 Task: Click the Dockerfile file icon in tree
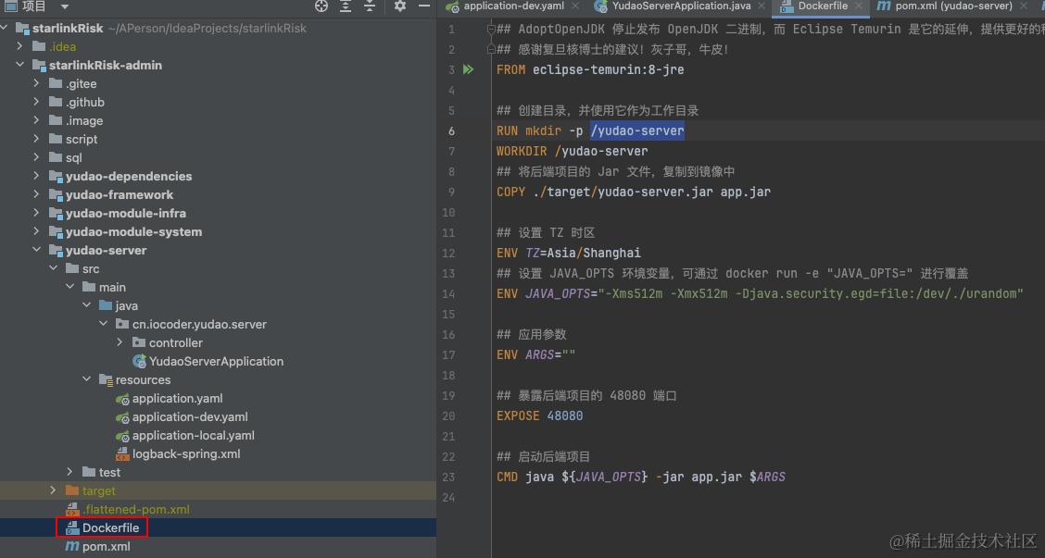pos(72,528)
